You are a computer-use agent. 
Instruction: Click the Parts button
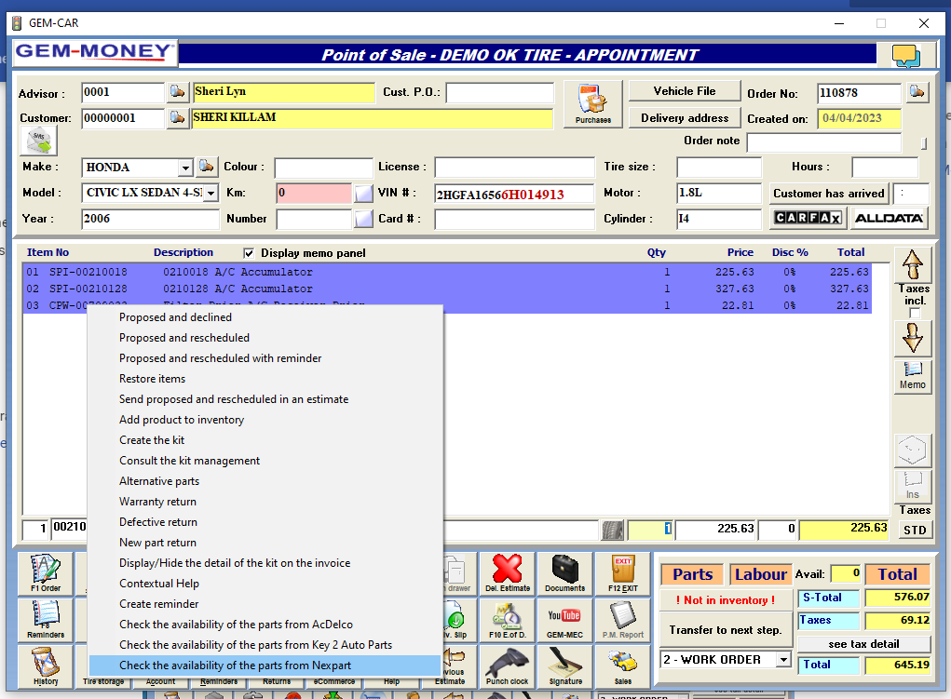click(x=693, y=574)
